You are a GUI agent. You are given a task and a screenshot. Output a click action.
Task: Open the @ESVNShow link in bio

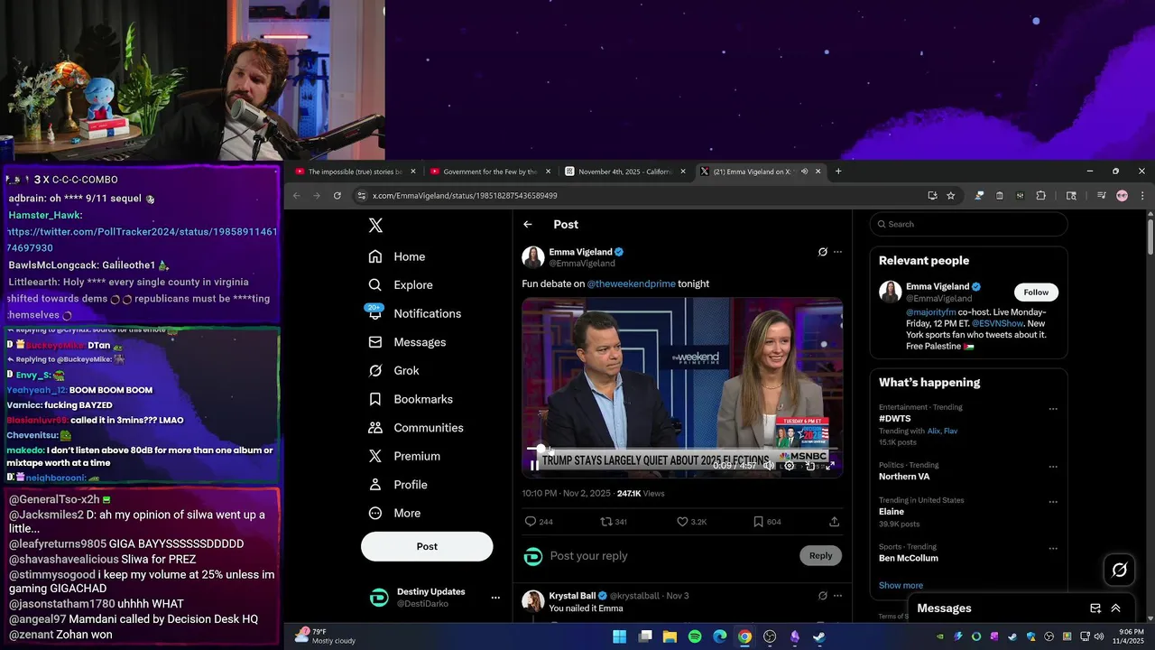[997, 323]
